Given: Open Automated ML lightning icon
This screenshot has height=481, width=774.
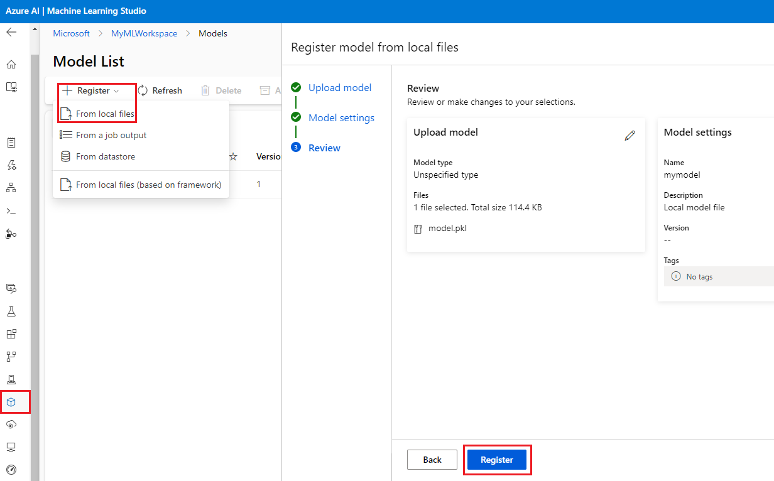Looking at the screenshot, I should tap(11, 165).
